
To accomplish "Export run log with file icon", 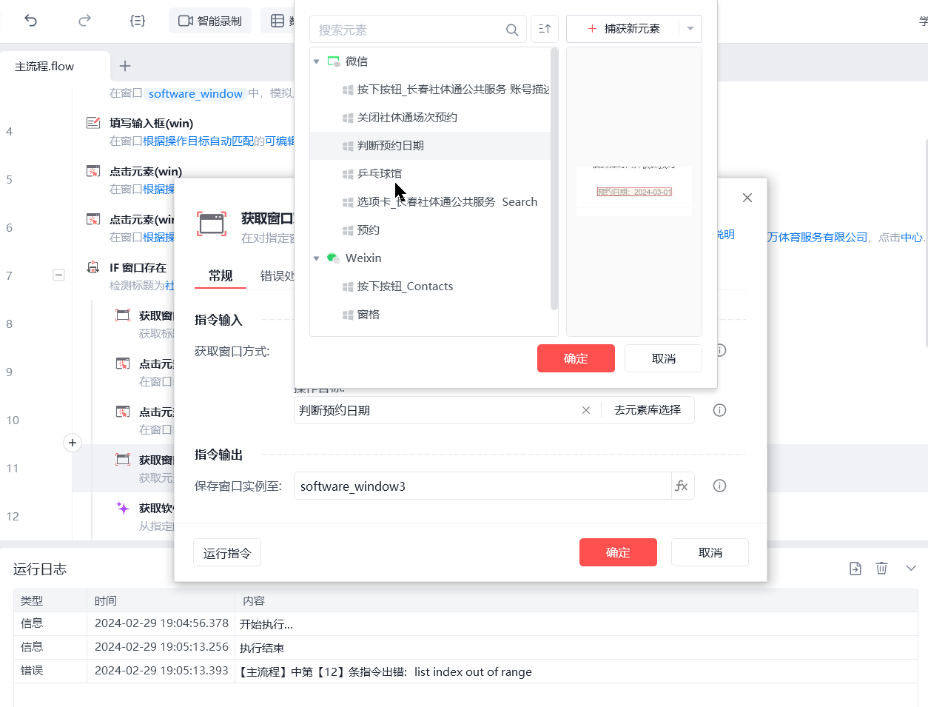I will tap(855, 568).
